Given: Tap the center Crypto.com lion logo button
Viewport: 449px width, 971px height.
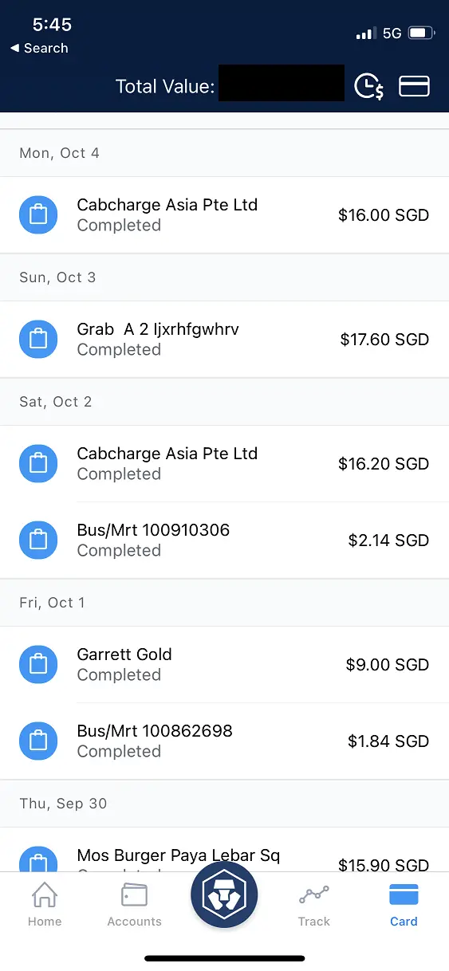Looking at the screenshot, I should [224, 894].
